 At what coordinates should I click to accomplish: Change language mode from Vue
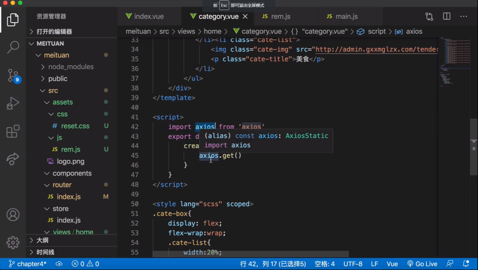point(392,264)
